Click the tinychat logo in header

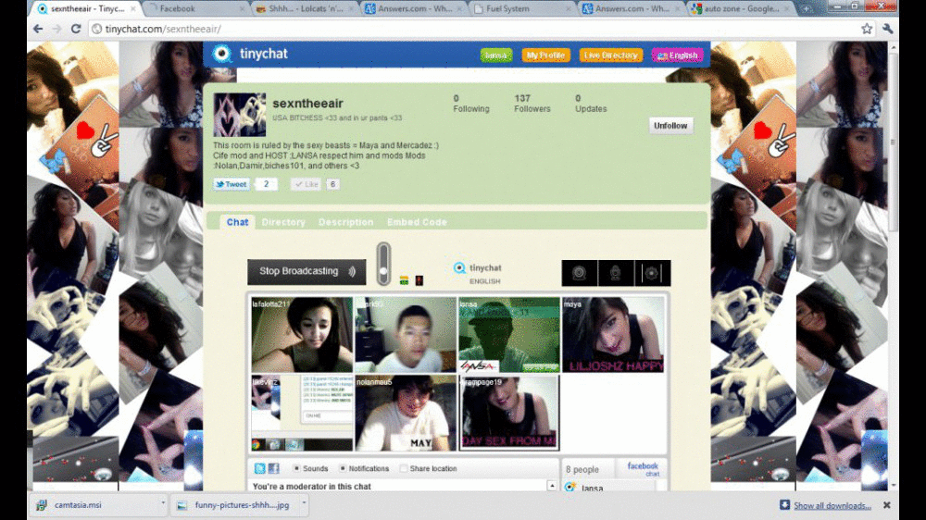point(250,54)
